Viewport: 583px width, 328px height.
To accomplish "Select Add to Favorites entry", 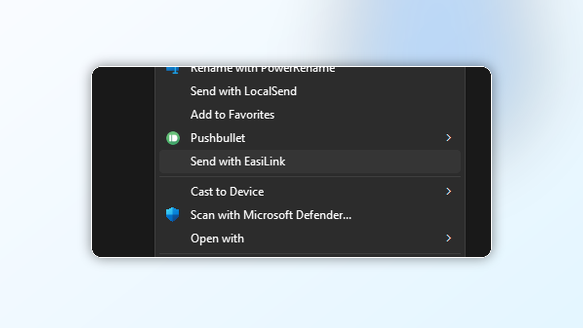I will [x=310, y=115].
